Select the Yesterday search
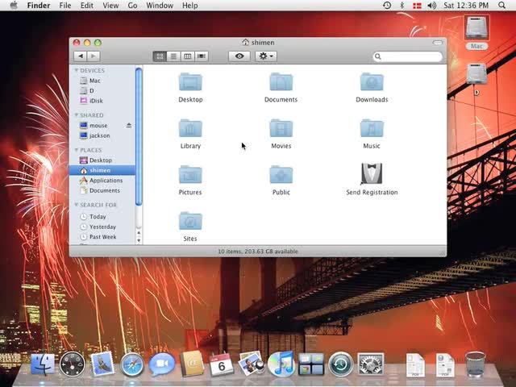Viewport: 516px width, 387px height. [102, 227]
